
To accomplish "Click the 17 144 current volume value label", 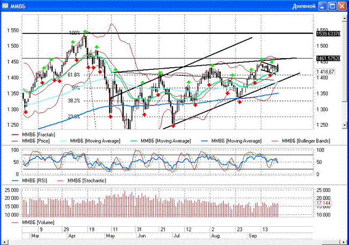I will click(x=324, y=204).
